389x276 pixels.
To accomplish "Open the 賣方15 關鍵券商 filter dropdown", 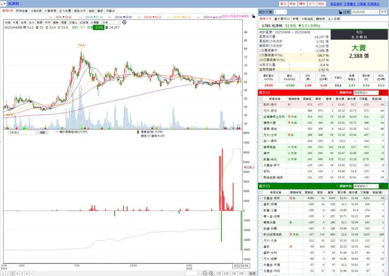I will pos(366,186).
